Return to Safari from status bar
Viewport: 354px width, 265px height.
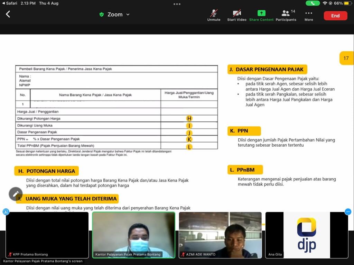click(10, 3)
